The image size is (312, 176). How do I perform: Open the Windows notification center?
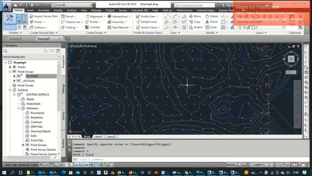pyautogui.click(x=304, y=173)
